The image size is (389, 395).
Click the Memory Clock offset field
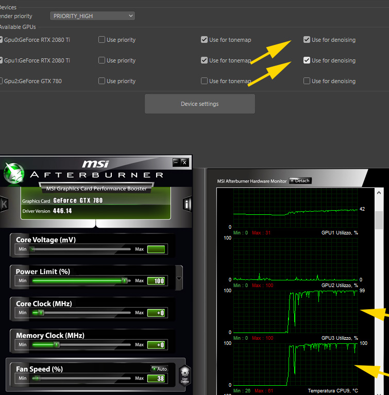(x=156, y=345)
